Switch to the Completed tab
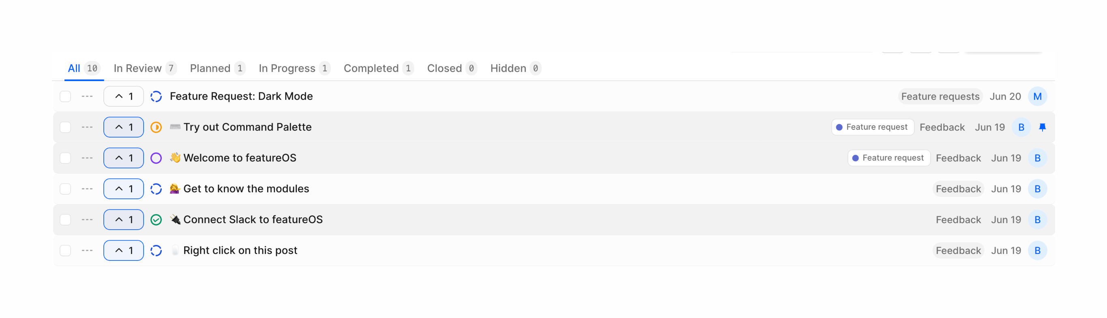Viewport: 1107px width, 318px height. tap(371, 68)
